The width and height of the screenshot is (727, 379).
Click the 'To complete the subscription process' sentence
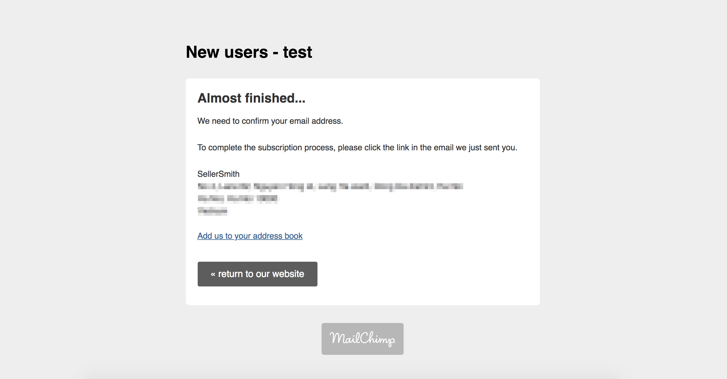357,148
